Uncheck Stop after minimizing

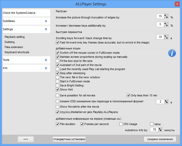57,73
